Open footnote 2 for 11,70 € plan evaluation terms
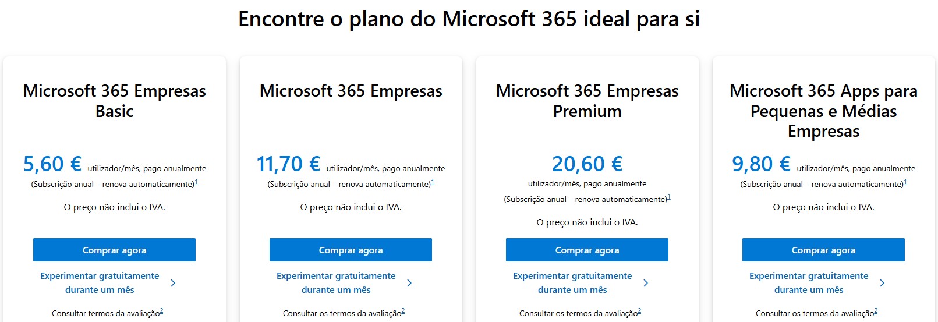 click(x=403, y=311)
